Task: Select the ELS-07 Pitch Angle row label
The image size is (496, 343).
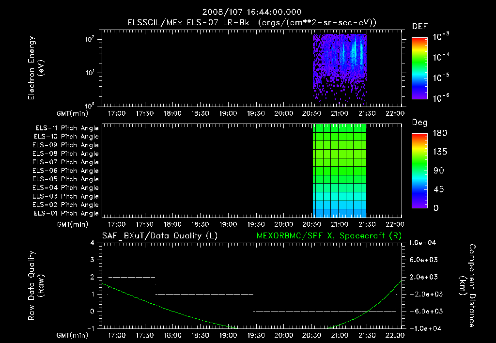Action: tap(65, 162)
